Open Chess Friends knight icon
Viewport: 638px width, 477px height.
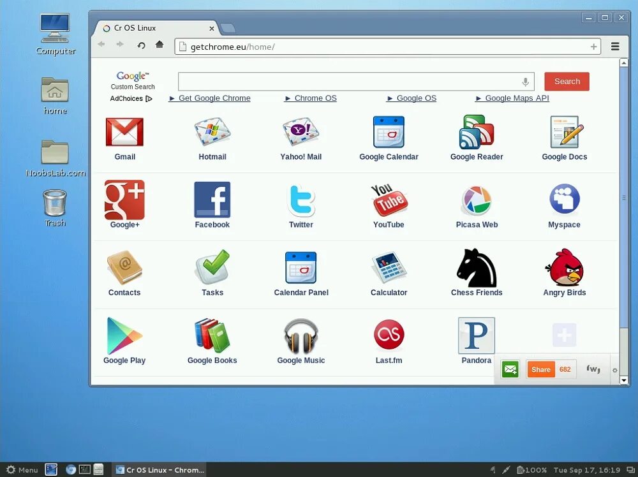pyautogui.click(x=477, y=268)
